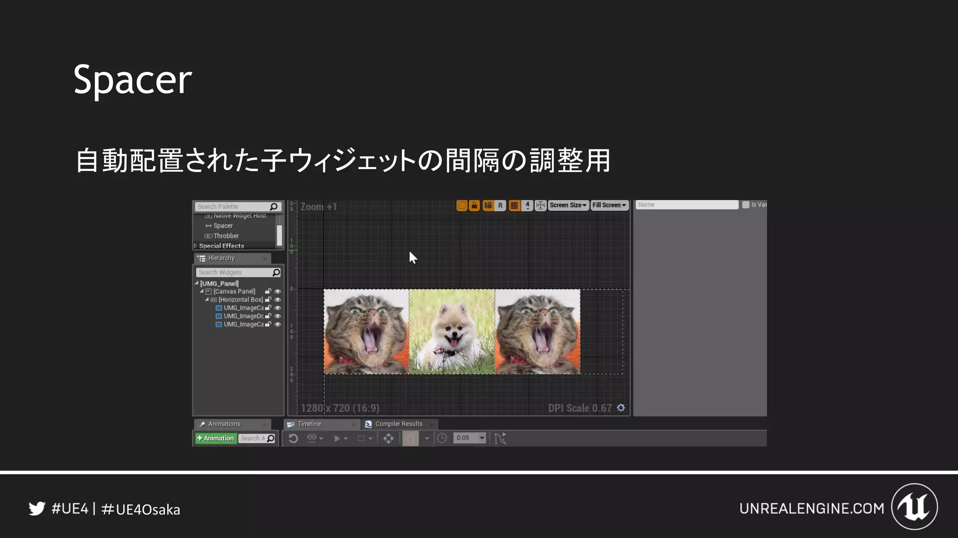Image resolution: width=958 pixels, height=538 pixels.
Task: Toggle visibility of last UMG_ImageCa
Action: [277, 325]
